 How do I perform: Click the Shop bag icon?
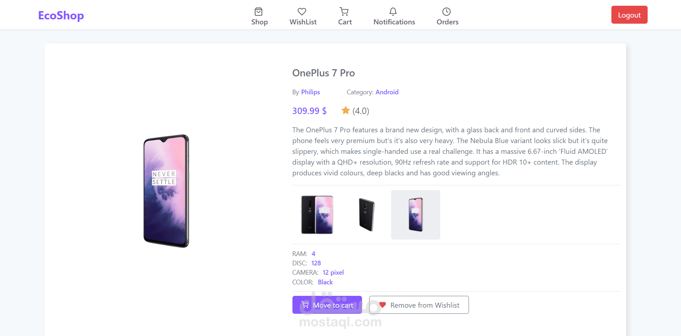click(x=258, y=11)
